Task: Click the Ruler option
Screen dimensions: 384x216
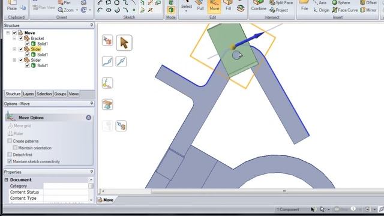Action: pyautogui.click(x=16, y=133)
